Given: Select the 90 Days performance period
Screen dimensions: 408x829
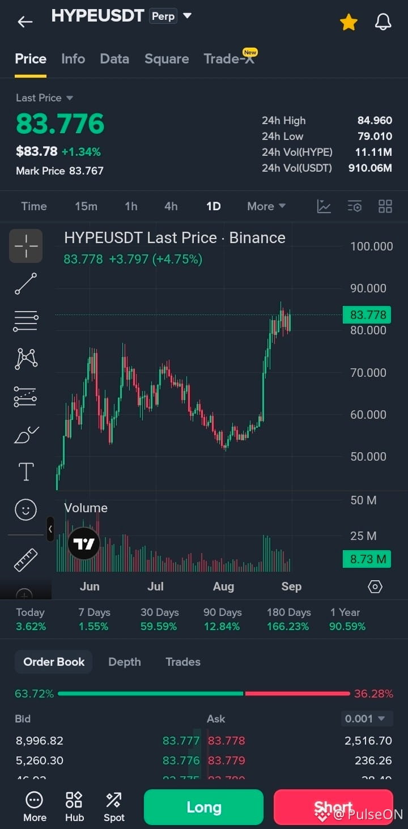Looking at the screenshot, I should click(x=222, y=619).
